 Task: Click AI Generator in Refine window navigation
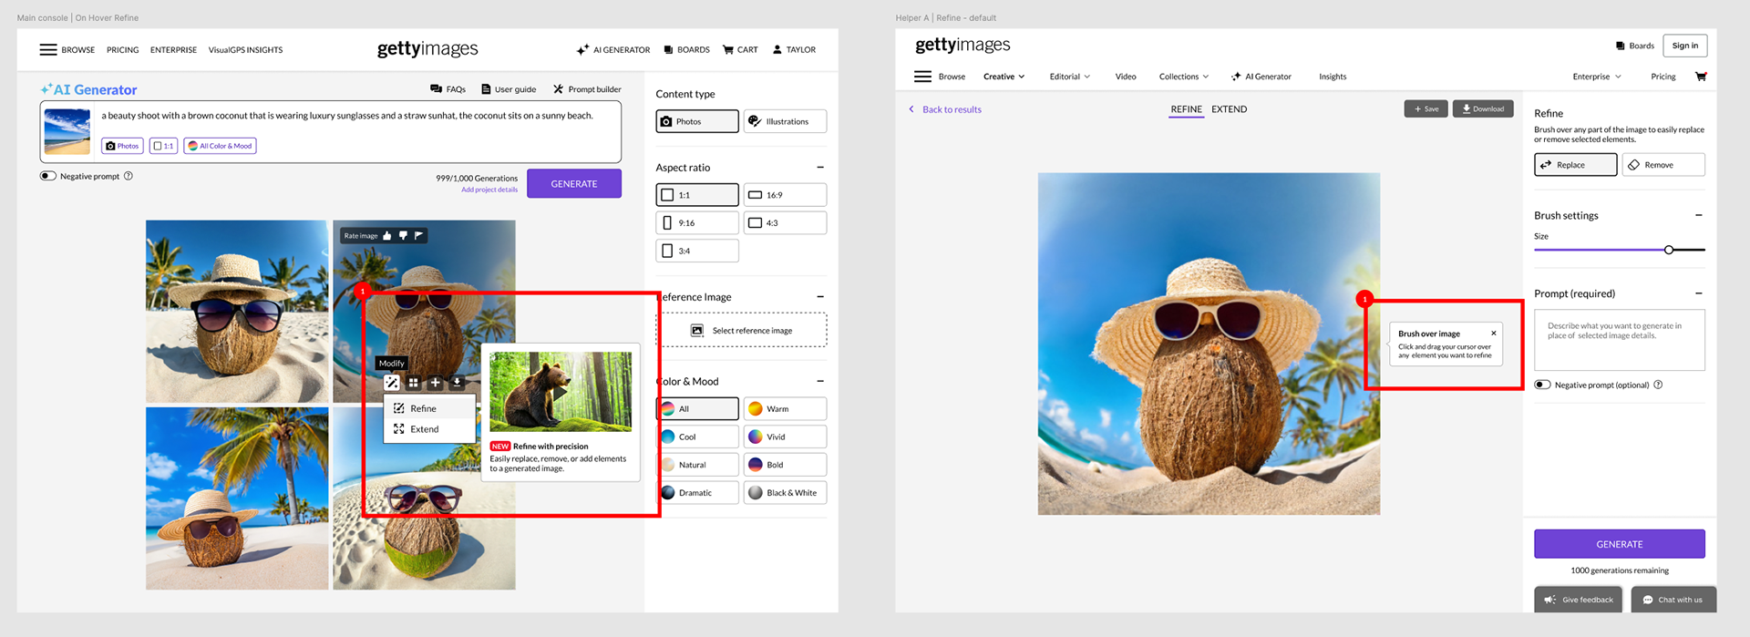pyautogui.click(x=1261, y=77)
